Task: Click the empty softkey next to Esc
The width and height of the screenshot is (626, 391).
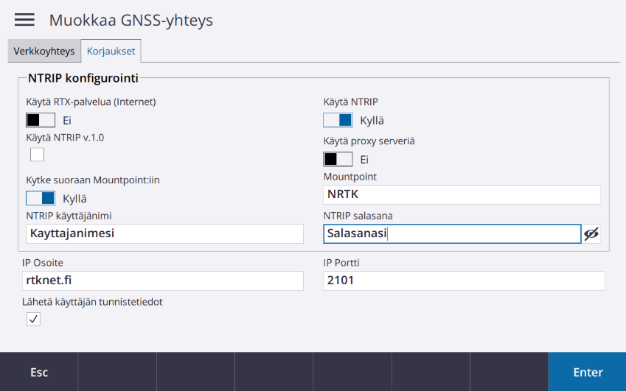Action: point(117,372)
